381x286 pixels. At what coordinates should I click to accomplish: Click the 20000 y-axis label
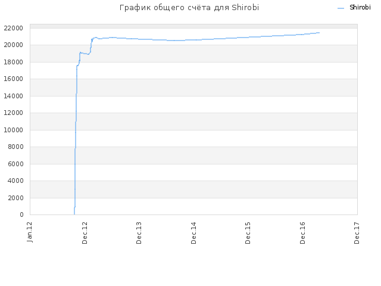click(x=13, y=45)
